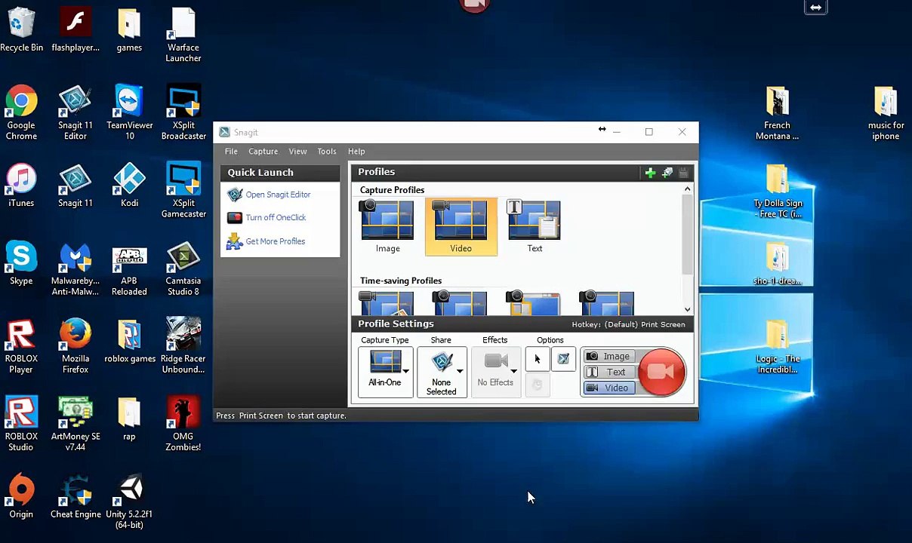This screenshot has width=912, height=543.
Task: Toggle the preview in editor option
Action: point(563,360)
